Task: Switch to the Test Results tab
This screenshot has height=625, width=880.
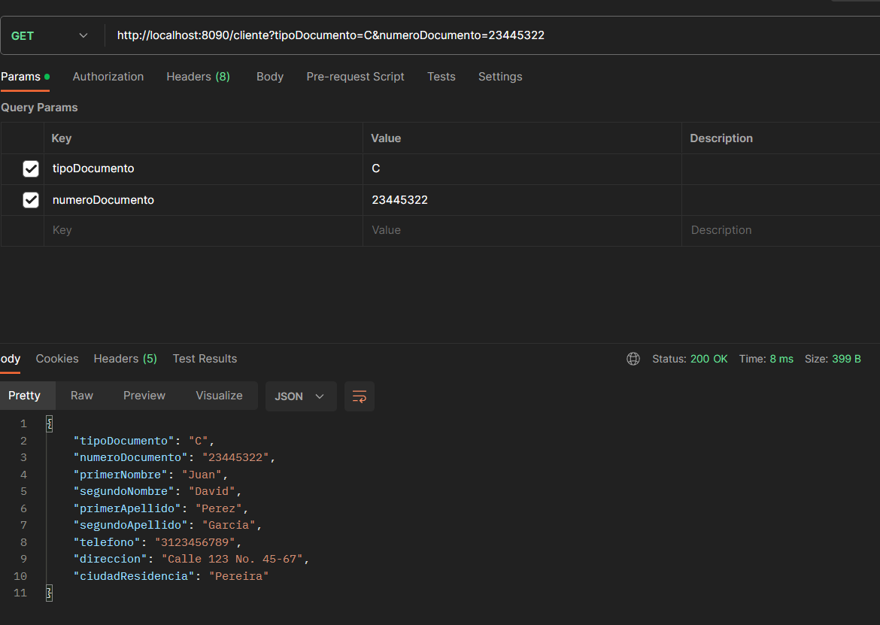Action: pos(205,359)
